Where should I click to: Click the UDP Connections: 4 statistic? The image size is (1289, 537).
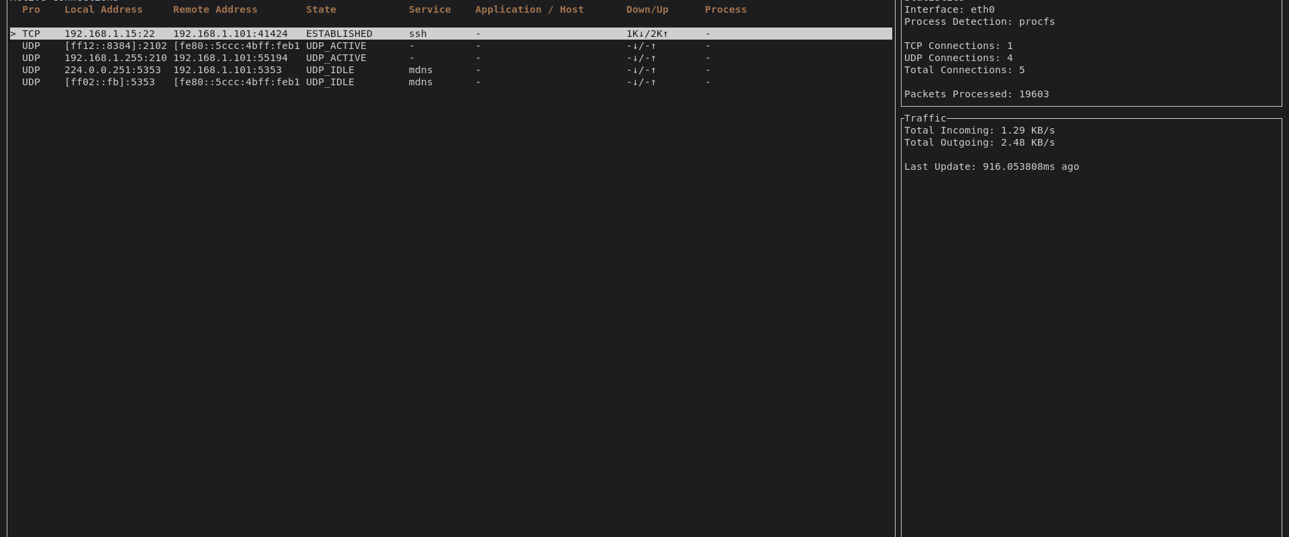coord(959,58)
